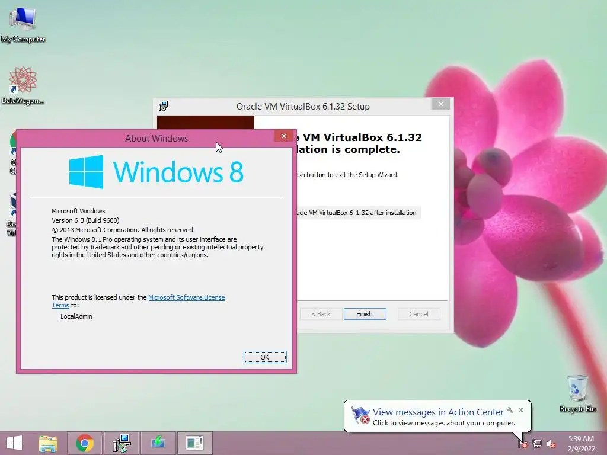Click the Windows 8 logo

(156, 172)
